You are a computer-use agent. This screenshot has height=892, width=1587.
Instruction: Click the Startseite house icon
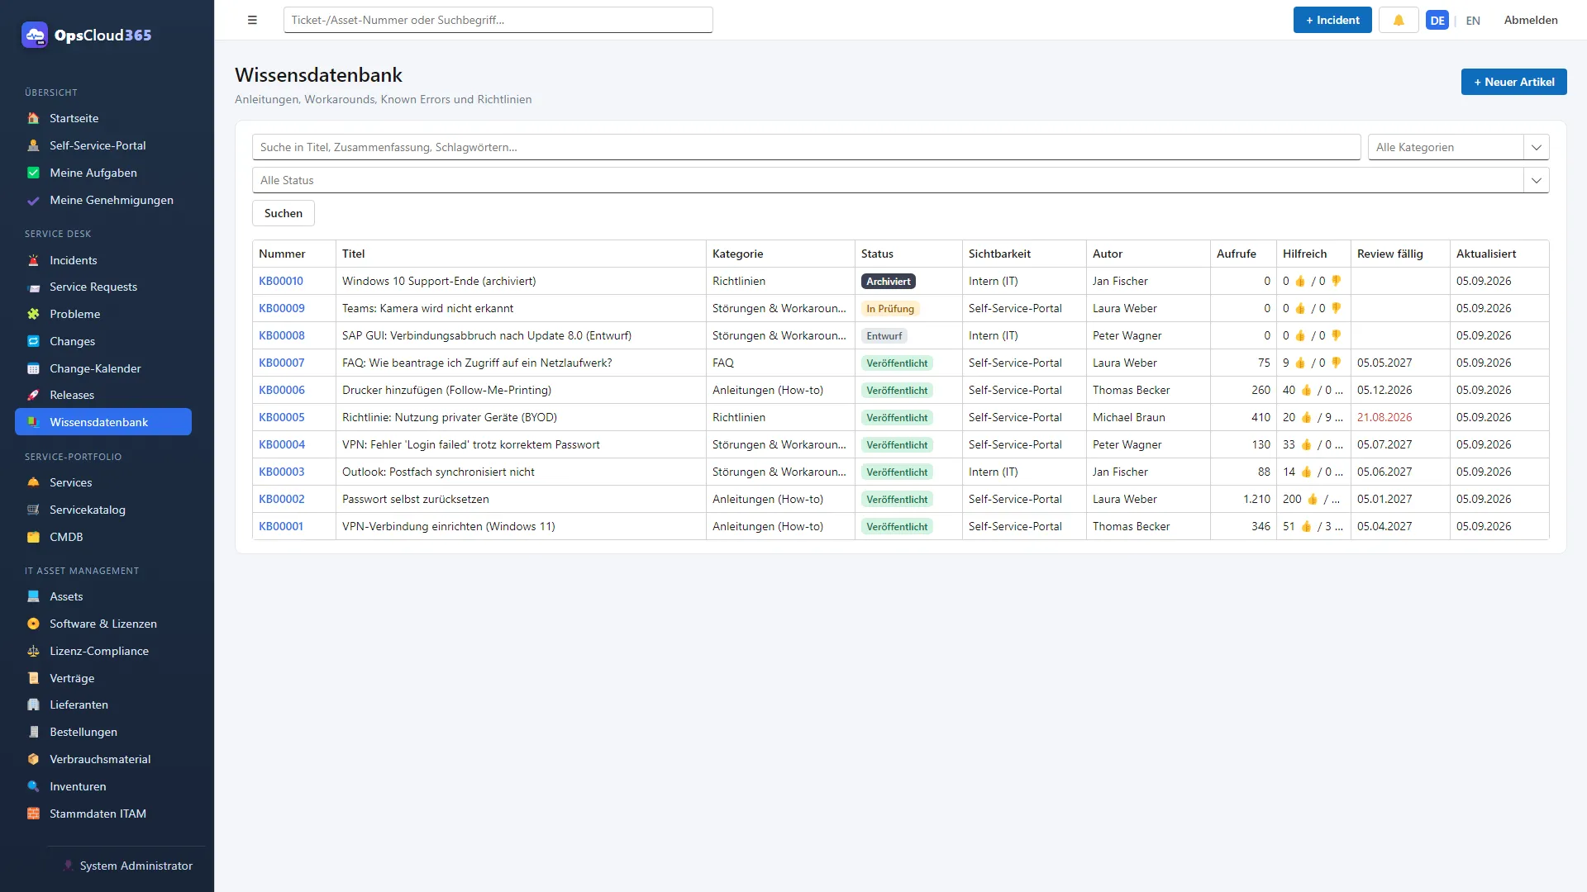33,118
